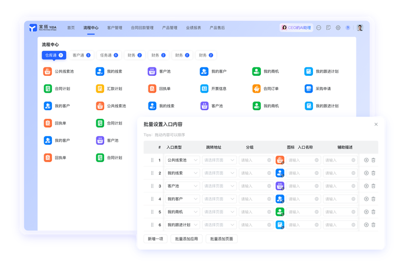
Task: Expand 入口类型 dropdown showing 我的跟进计划
Action: pos(182,225)
